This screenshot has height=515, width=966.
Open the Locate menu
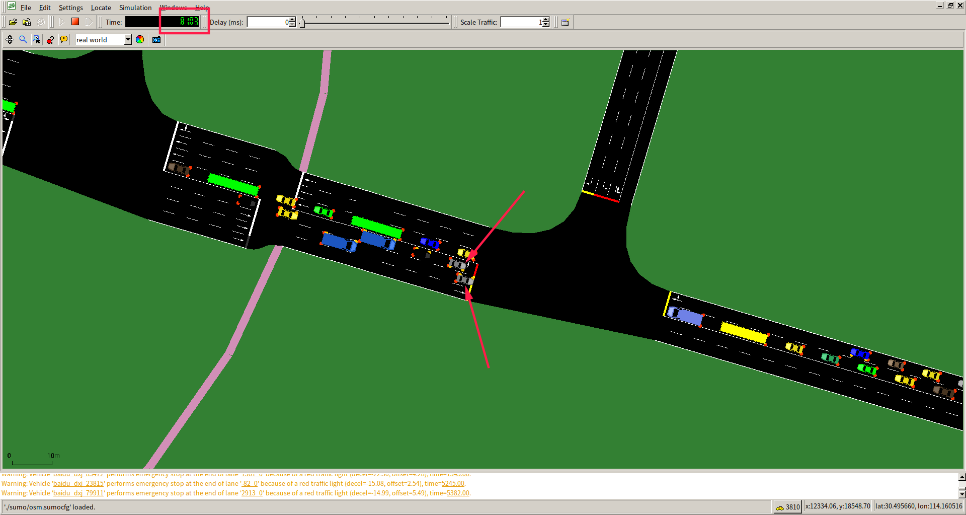click(101, 7)
